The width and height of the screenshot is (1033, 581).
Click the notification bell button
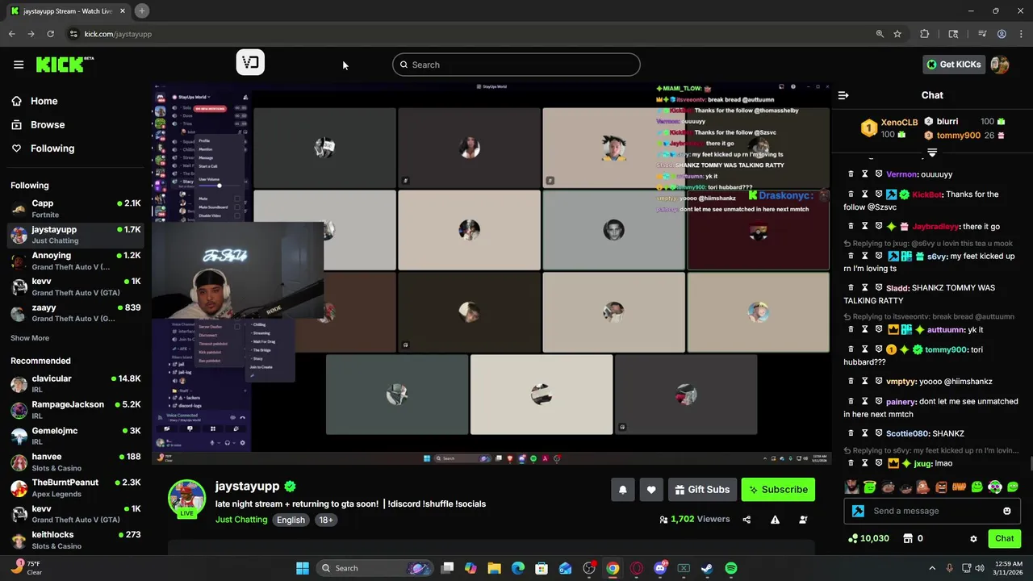pyautogui.click(x=622, y=490)
